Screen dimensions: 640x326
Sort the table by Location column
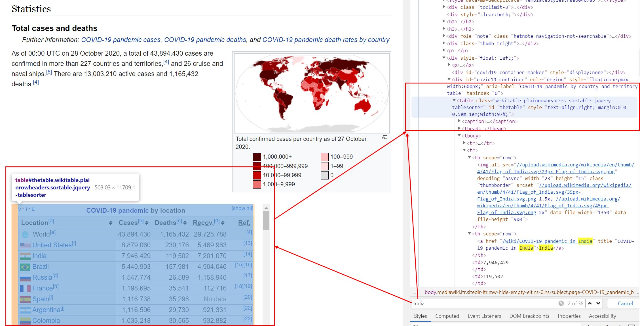(x=111, y=223)
